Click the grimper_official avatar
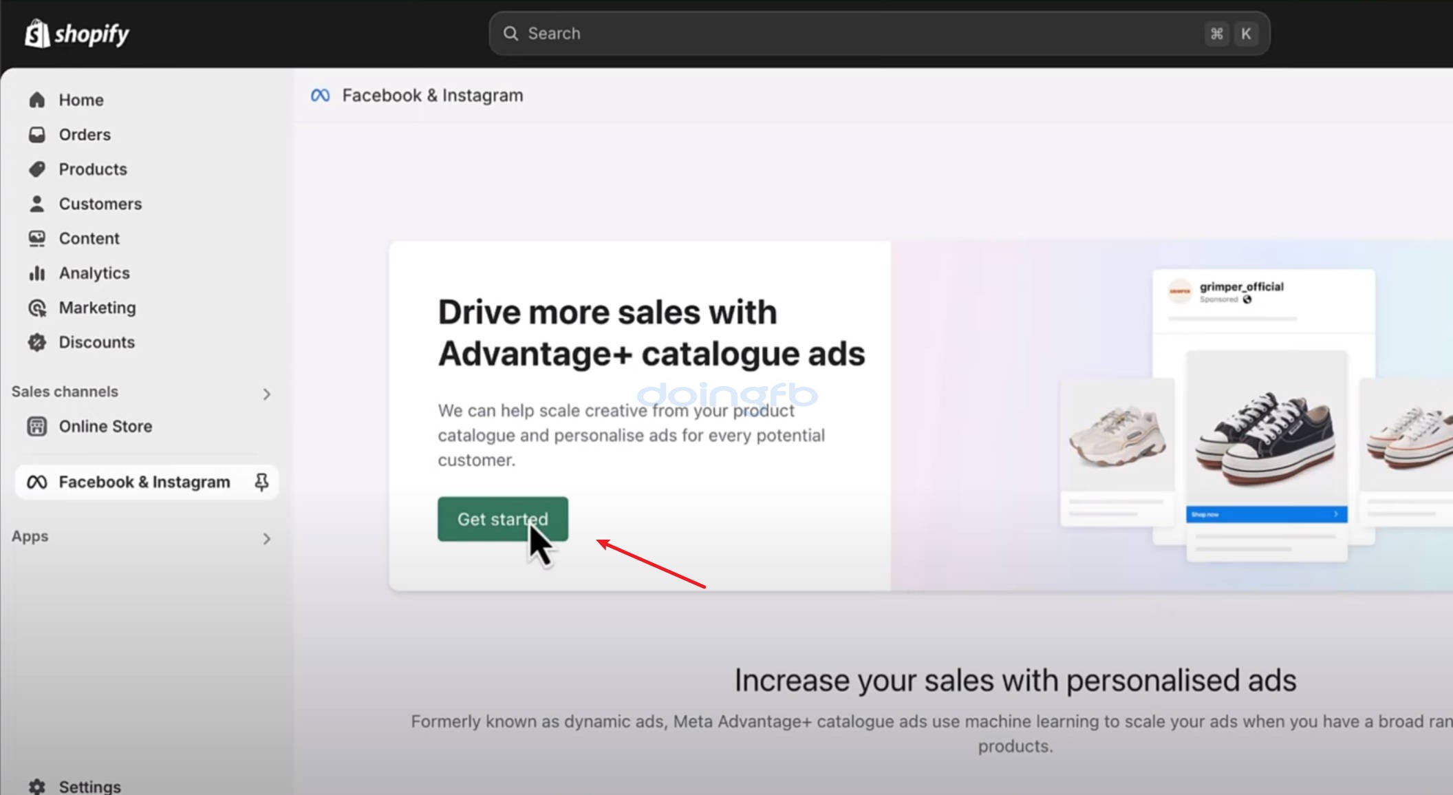 pos(1180,291)
